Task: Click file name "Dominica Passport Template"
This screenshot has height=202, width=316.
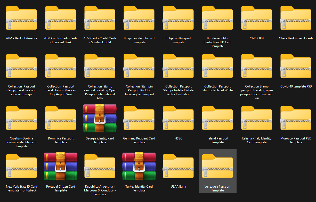Action: 61,140
